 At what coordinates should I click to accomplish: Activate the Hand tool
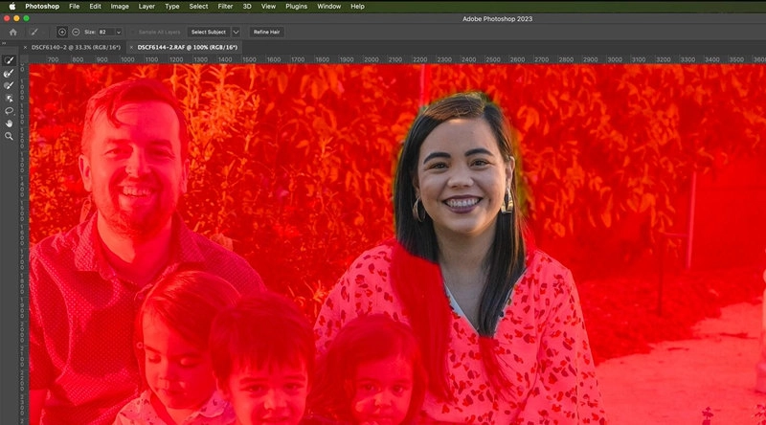point(10,123)
